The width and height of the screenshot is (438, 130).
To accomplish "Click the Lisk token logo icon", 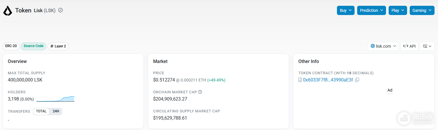I will coord(8,11).
